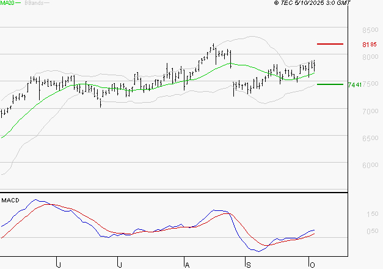The height and width of the screenshot is (269, 383).
Task: Click the TEC 5/10/2025 timestamp text
Action: [312, 2]
